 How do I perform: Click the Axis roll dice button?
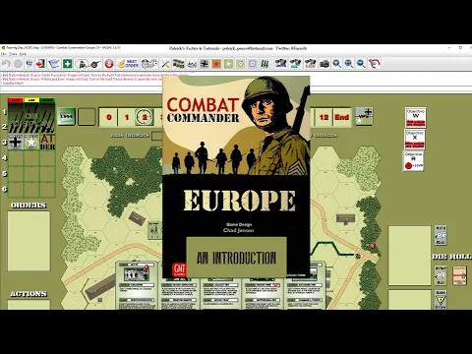click(x=441, y=235)
